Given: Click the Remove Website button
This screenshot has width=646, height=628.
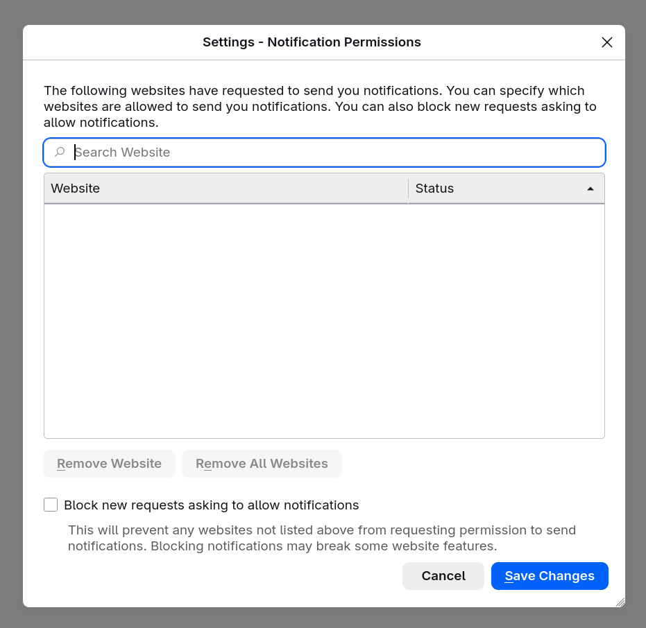Looking at the screenshot, I should pyautogui.click(x=109, y=464).
